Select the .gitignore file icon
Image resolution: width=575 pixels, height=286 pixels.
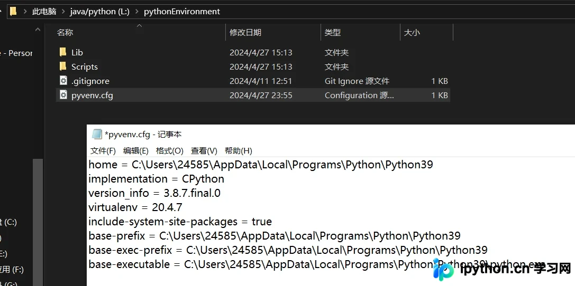(63, 81)
